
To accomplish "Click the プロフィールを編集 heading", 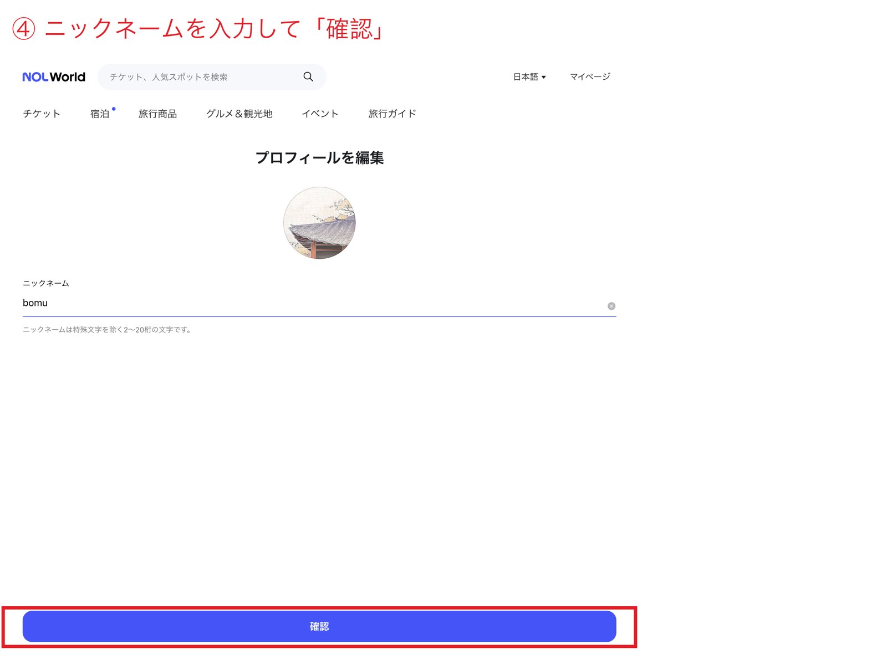I will tap(319, 158).
